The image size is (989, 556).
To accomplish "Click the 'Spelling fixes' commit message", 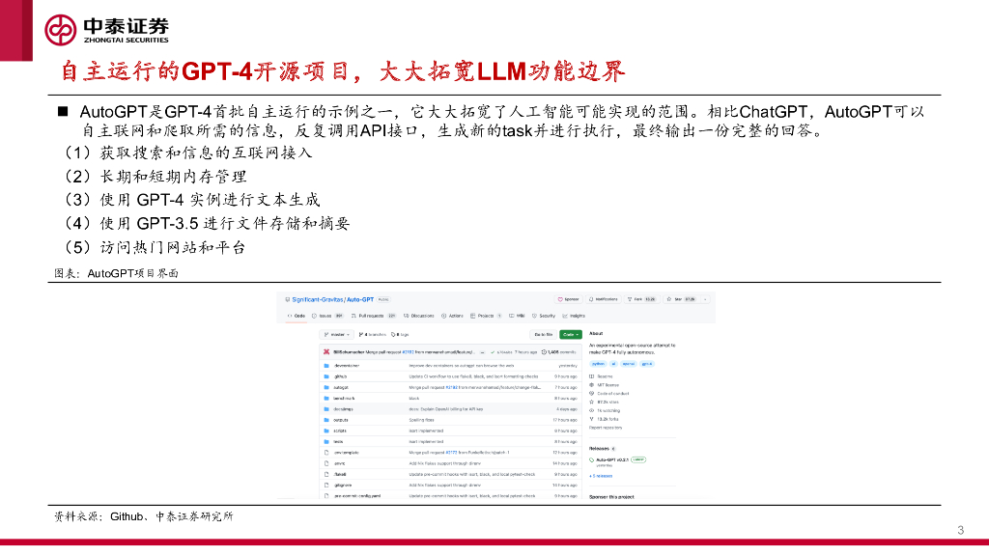I will tap(421, 420).
